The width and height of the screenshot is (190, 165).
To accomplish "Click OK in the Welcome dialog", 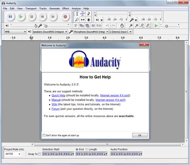I will click(140, 135).
